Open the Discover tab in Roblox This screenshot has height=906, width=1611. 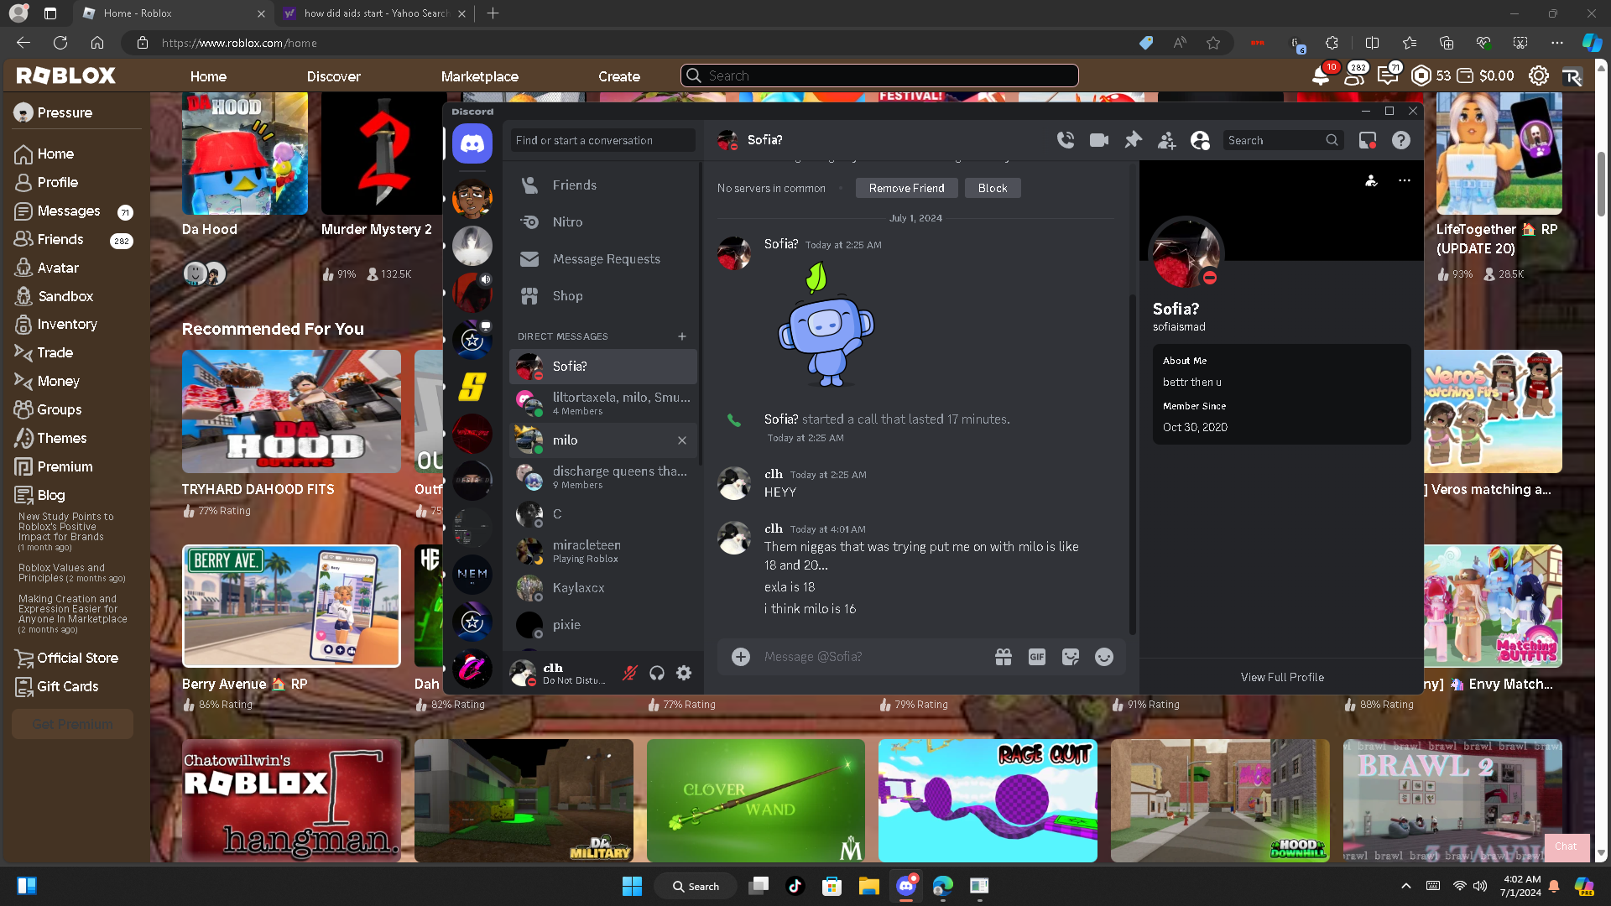pyautogui.click(x=333, y=76)
